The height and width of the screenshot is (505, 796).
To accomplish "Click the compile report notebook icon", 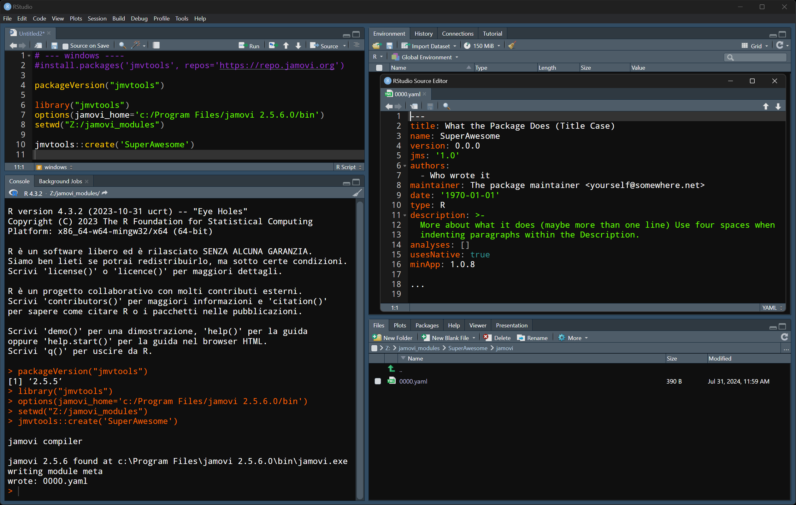I will (156, 45).
